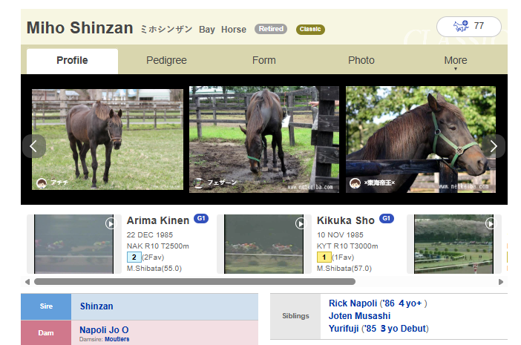Open the Profile tab
This screenshot has width=521, height=345.
(x=72, y=61)
